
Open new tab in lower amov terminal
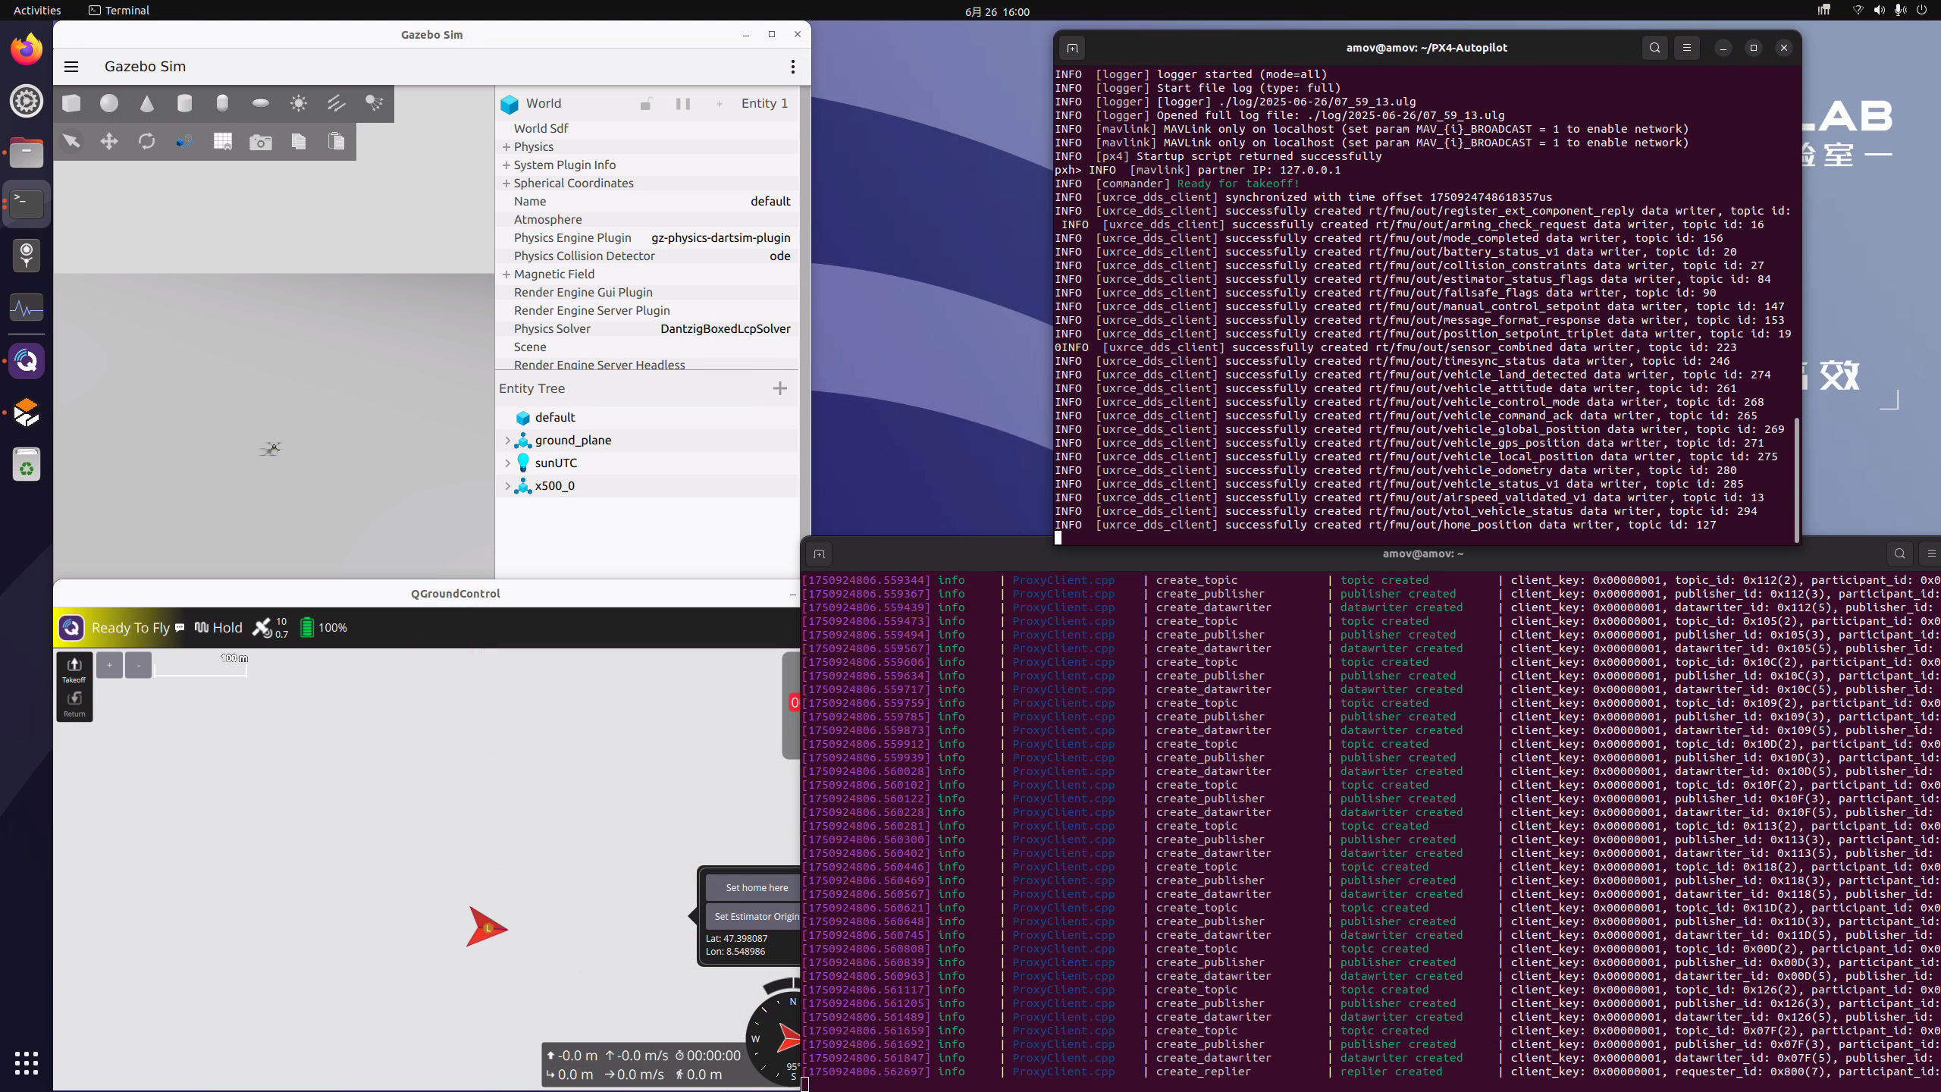pos(819,554)
